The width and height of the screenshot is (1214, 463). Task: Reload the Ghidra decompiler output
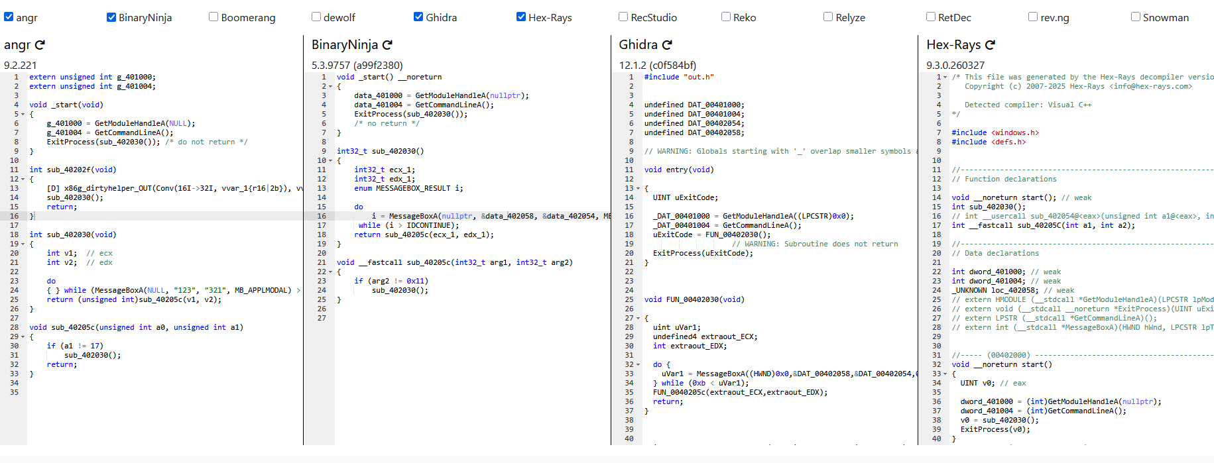(667, 45)
